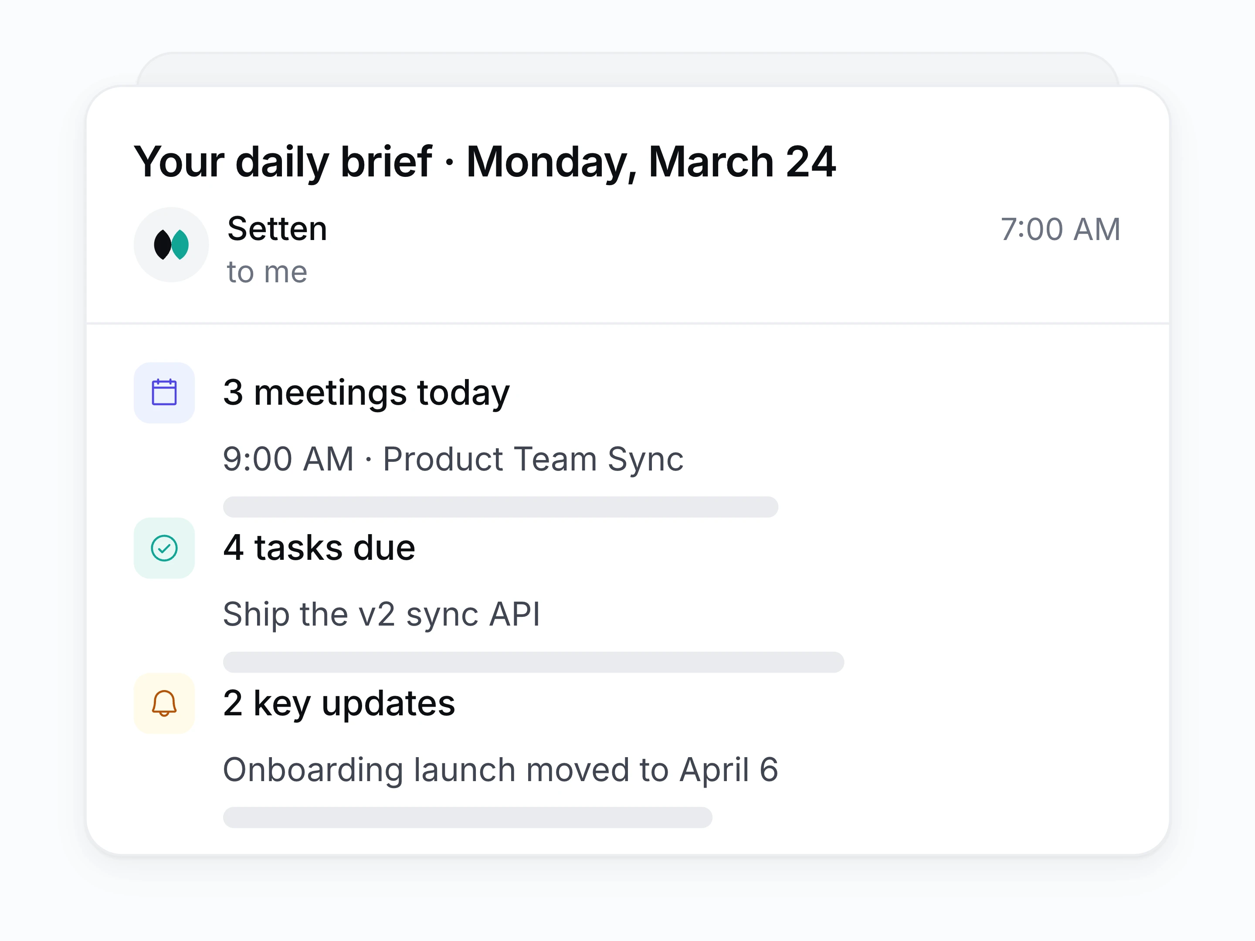Click the purple calendar meetings icon
This screenshot has height=941, width=1255.
164,393
